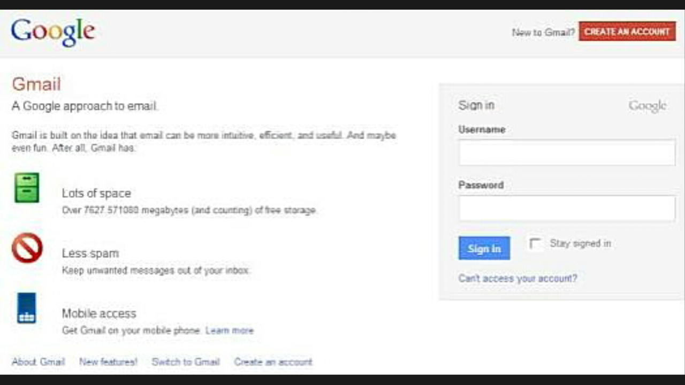Image resolution: width=685 pixels, height=385 pixels.
Task: Click the gray Google logo in sign-in box
Action: [x=647, y=106]
